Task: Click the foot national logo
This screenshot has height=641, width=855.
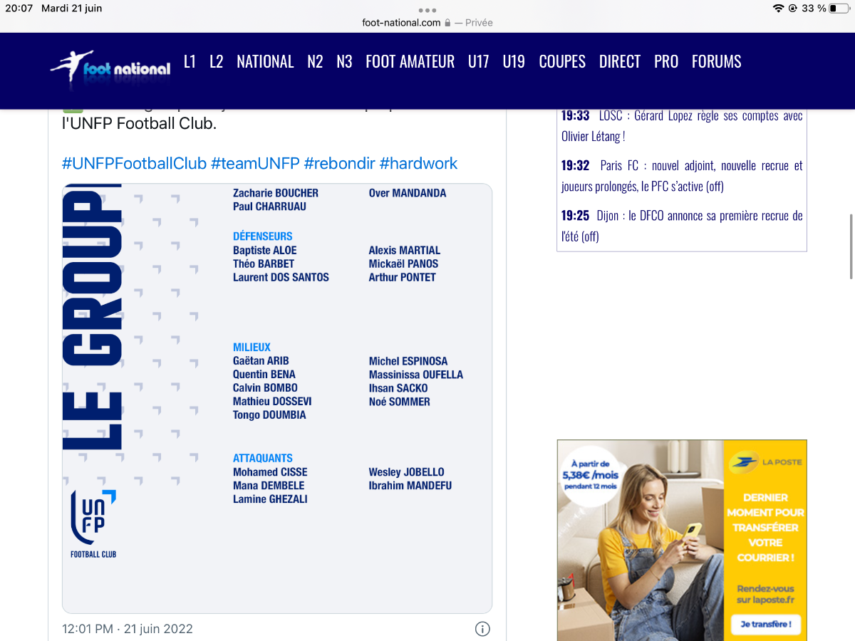Action: pos(110,68)
